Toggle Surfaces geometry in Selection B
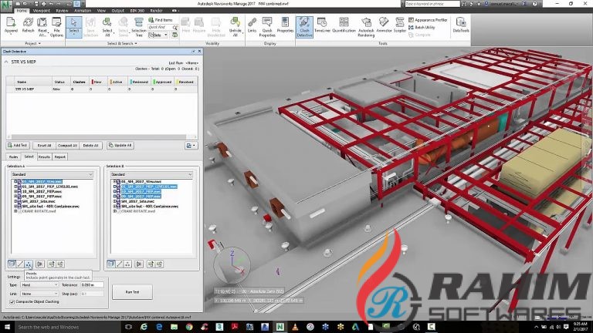593x333 pixels. coord(112,264)
